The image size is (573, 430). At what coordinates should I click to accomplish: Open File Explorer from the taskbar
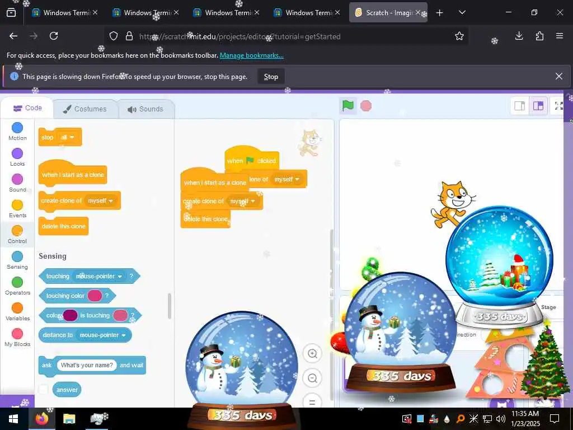click(x=69, y=419)
